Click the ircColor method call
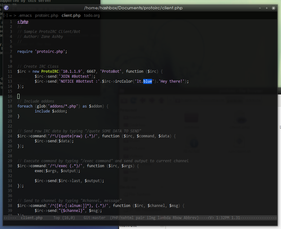Screen dimensions: 281x229 pyautogui.click(x=124, y=81)
